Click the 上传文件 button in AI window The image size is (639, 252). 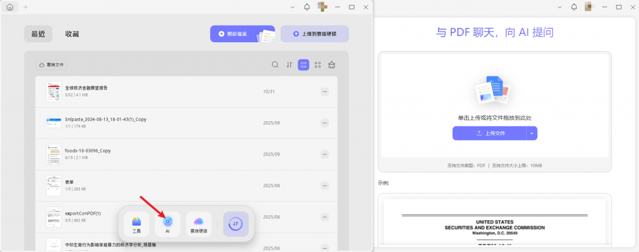pos(489,133)
